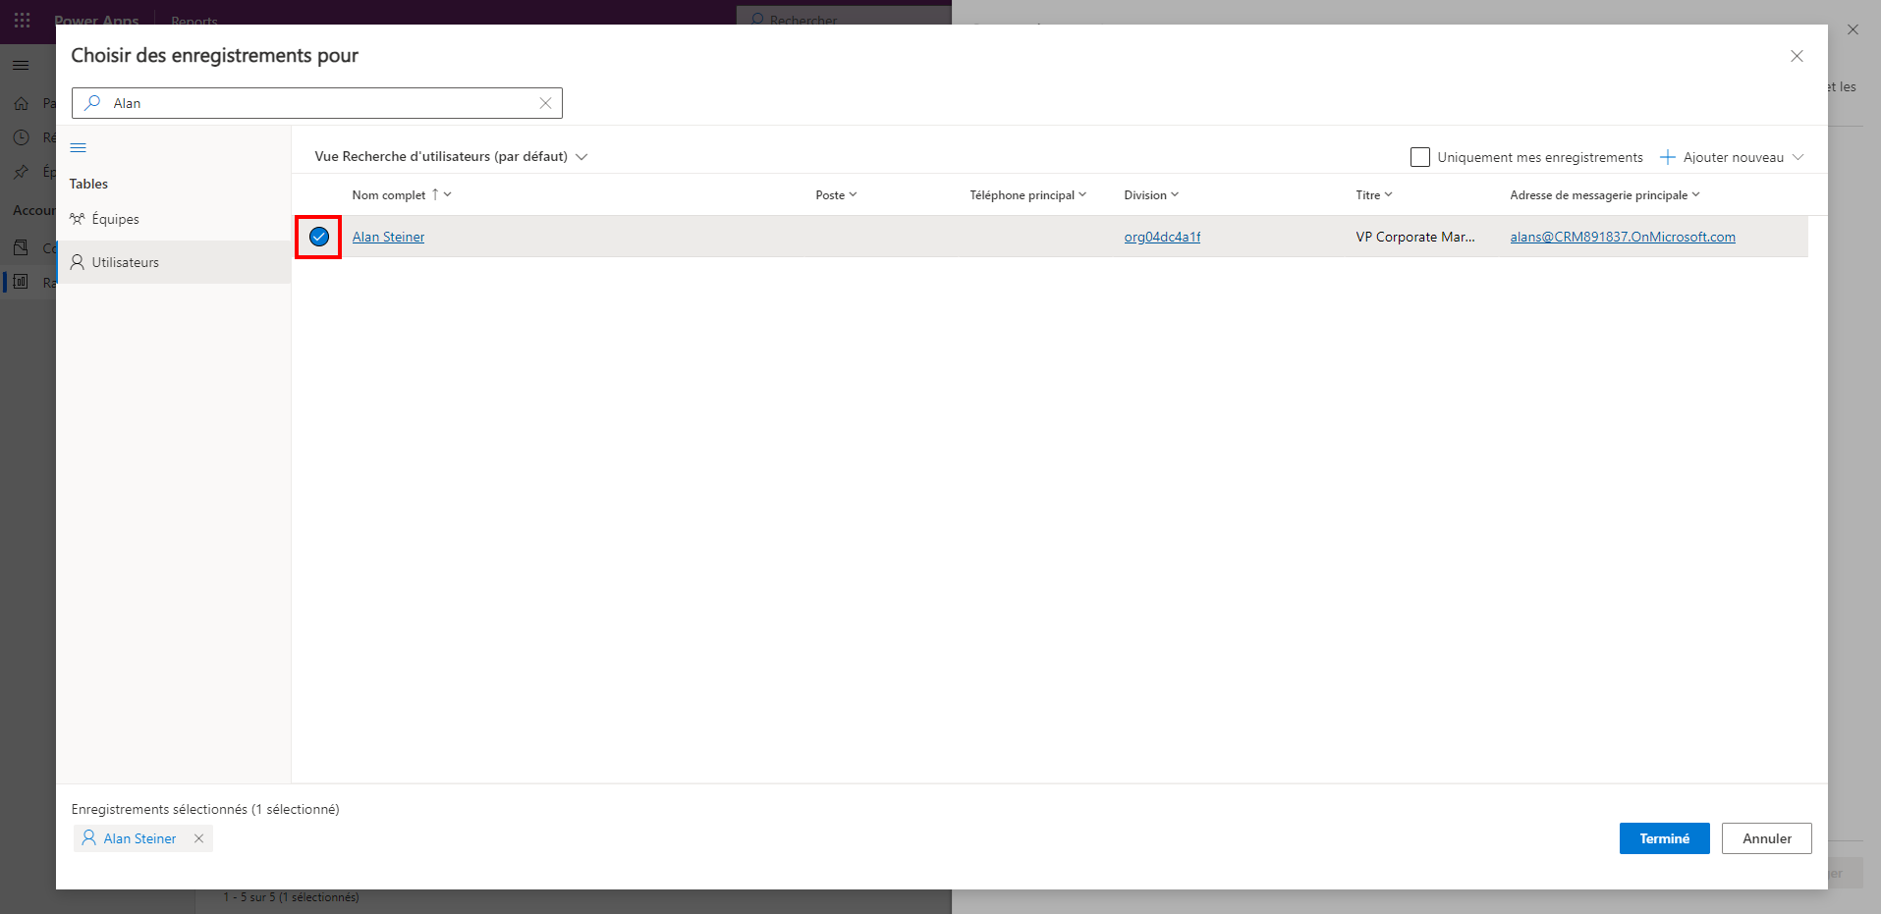1881x914 pixels.
Task: Close the background side panel
Action: 1853,29
